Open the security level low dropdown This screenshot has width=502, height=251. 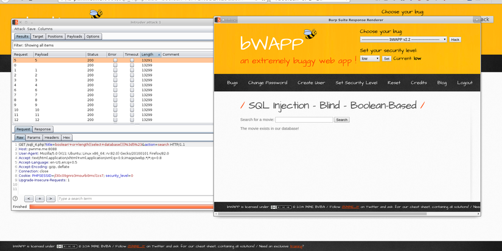(x=370, y=58)
